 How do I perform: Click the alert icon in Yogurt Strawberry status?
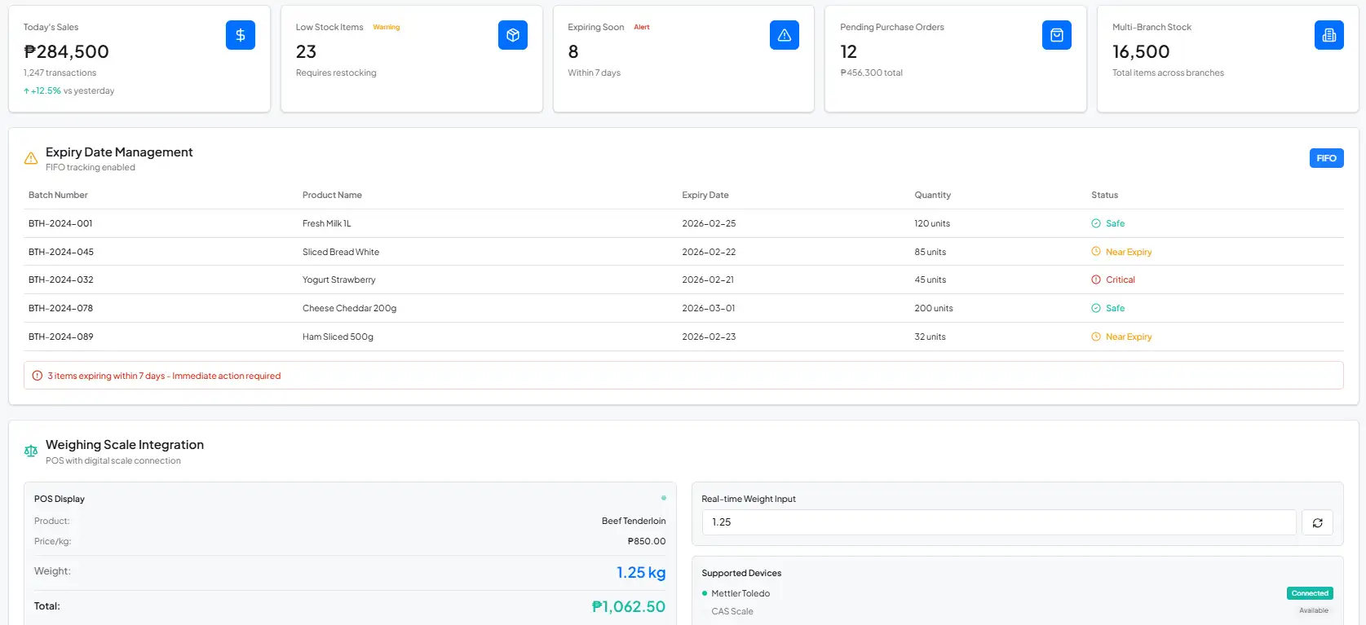point(1096,279)
